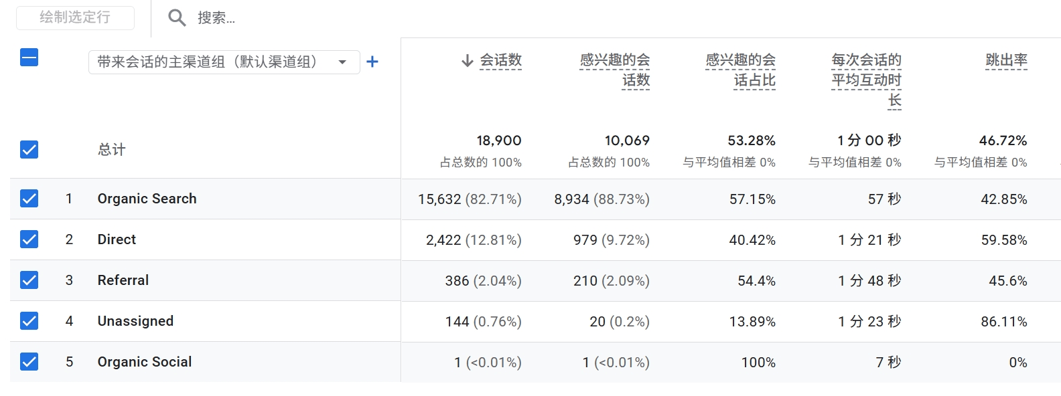This screenshot has width=1061, height=396.
Task: Uncheck the Organic Social row checkbox
Action: (29, 362)
